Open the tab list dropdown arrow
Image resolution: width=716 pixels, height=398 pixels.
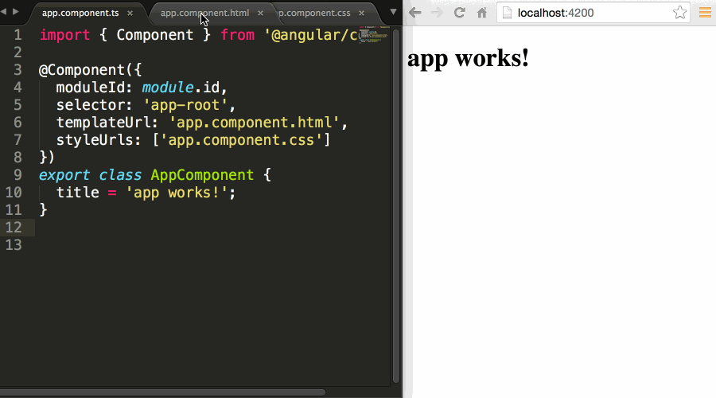pos(393,12)
